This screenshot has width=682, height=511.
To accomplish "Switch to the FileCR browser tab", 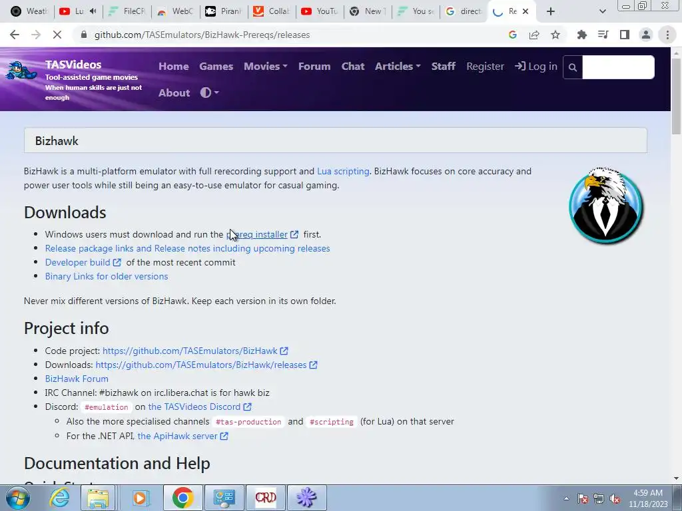I will (x=127, y=11).
